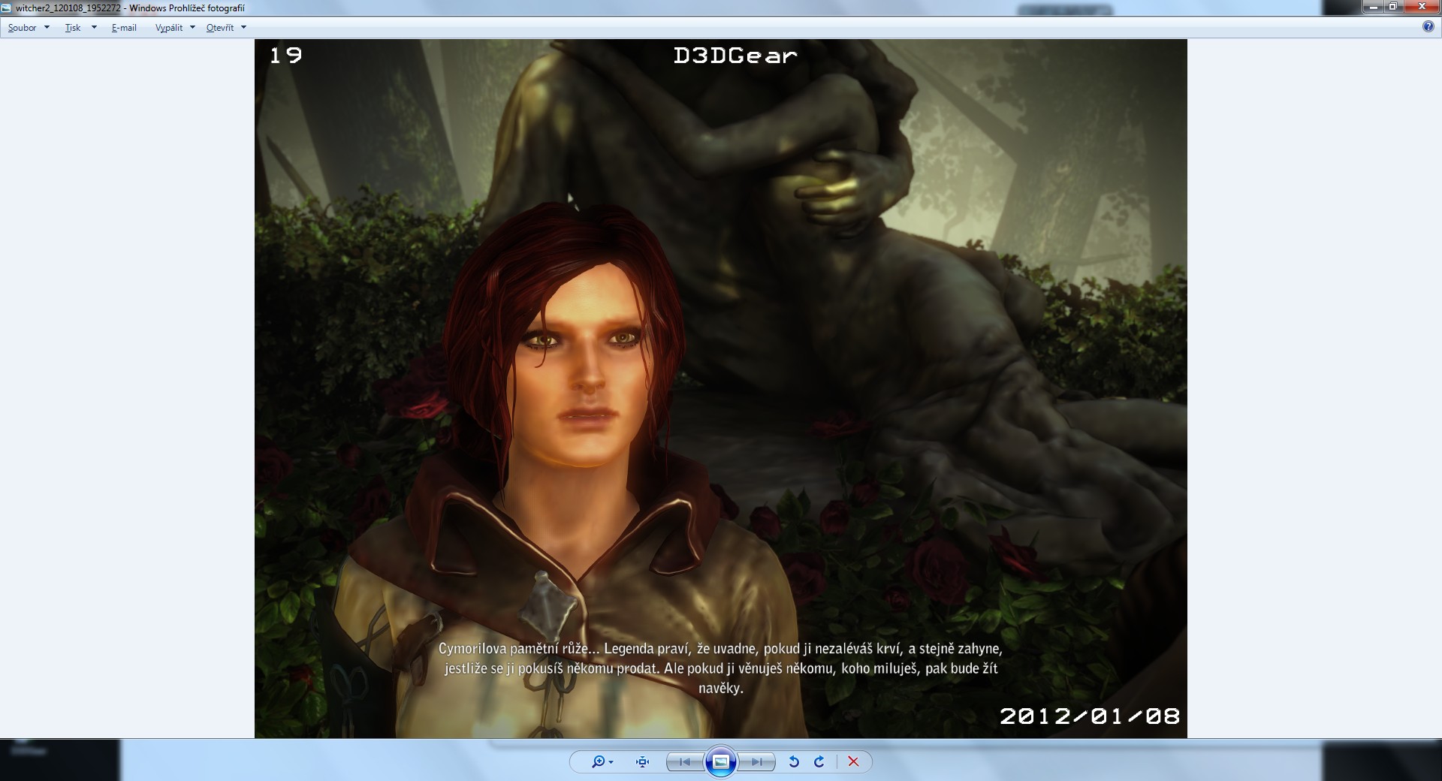
Task: Rotate the photo counterclockwise
Action: [793, 761]
